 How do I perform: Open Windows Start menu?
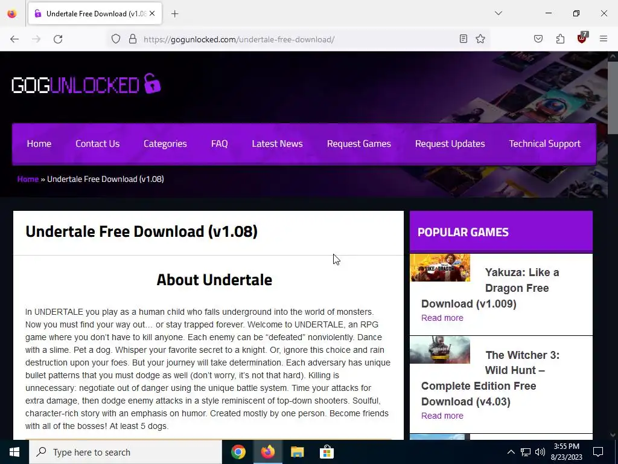[x=14, y=452]
